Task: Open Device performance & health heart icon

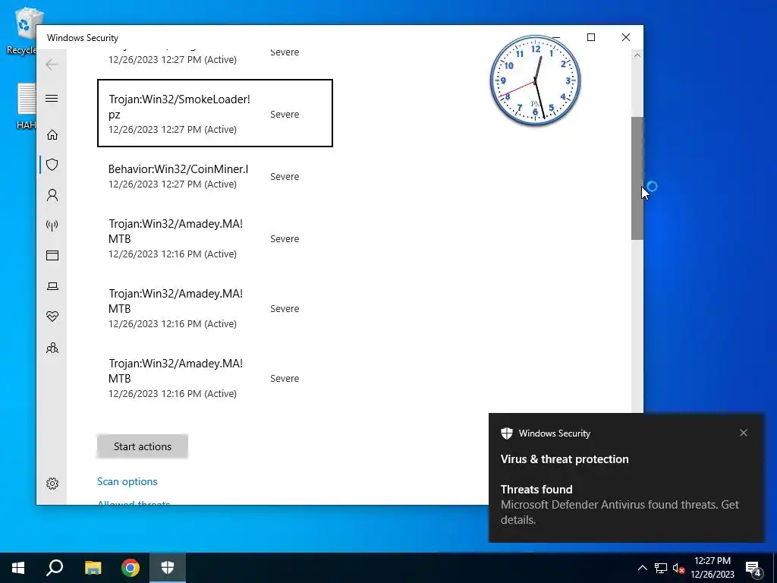Action: pos(52,317)
